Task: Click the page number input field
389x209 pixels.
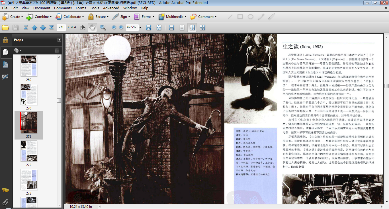Action: 61,27
